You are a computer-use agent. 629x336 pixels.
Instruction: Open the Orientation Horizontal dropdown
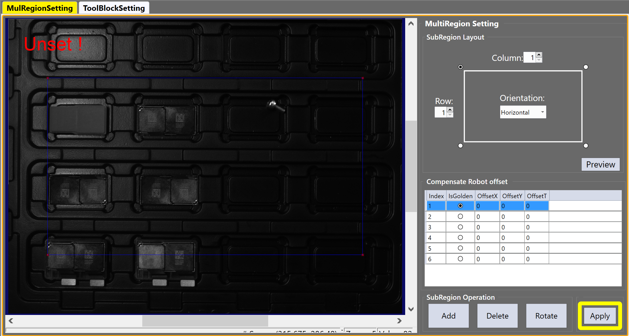523,112
